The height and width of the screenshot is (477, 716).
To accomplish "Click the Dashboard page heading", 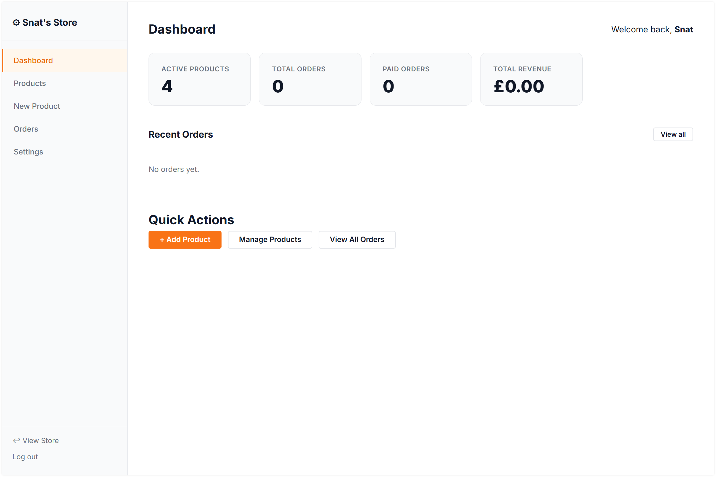I will 182,29.
